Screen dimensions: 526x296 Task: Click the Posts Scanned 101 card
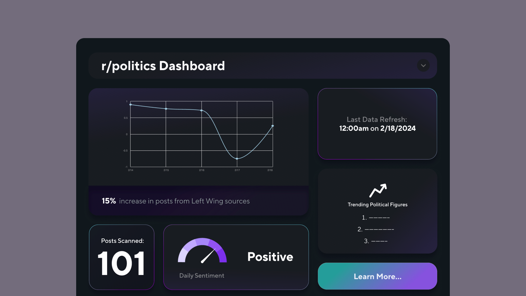[122, 257]
